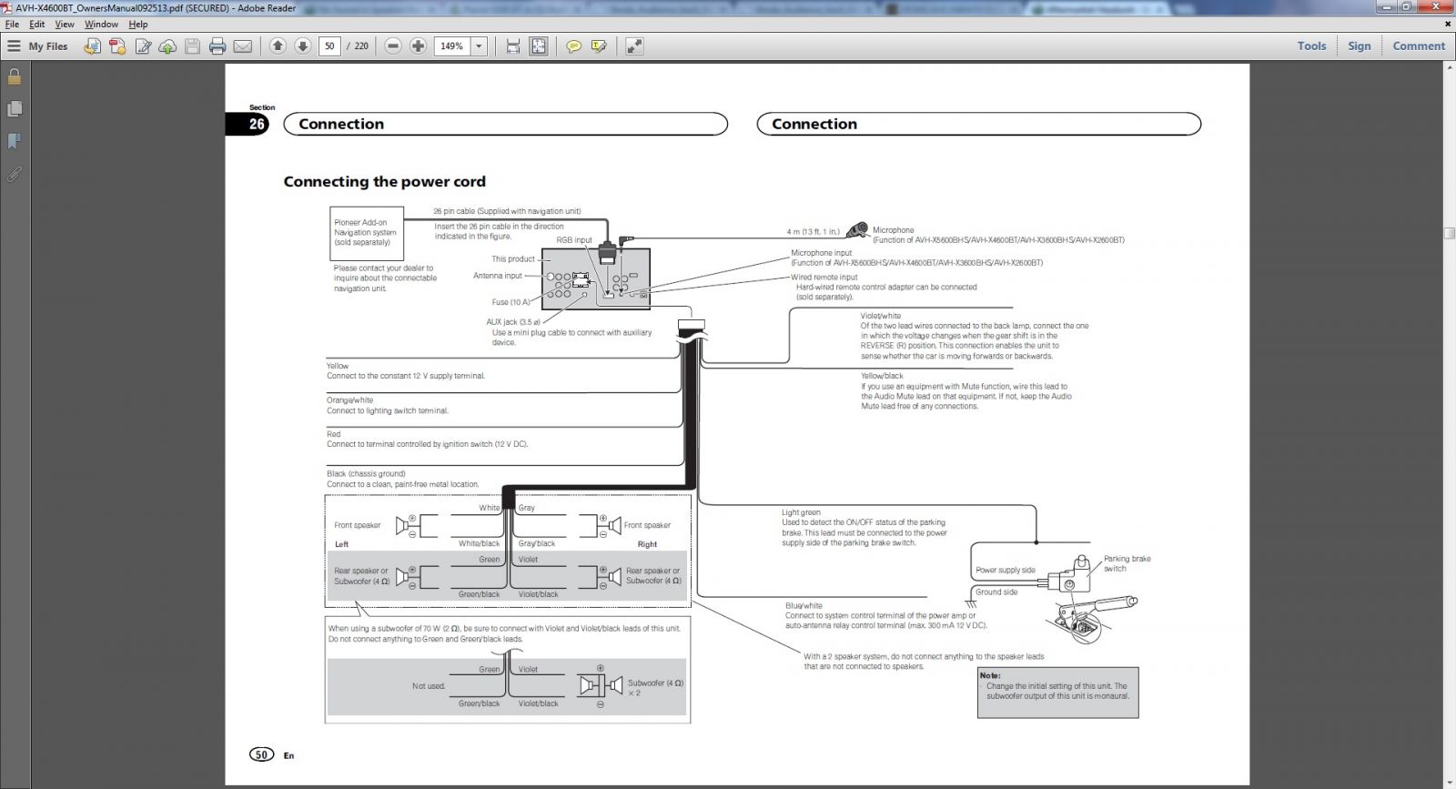This screenshot has width=1456, height=789.
Task: Click the Send email envelope icon
Action: coord(242,46)
